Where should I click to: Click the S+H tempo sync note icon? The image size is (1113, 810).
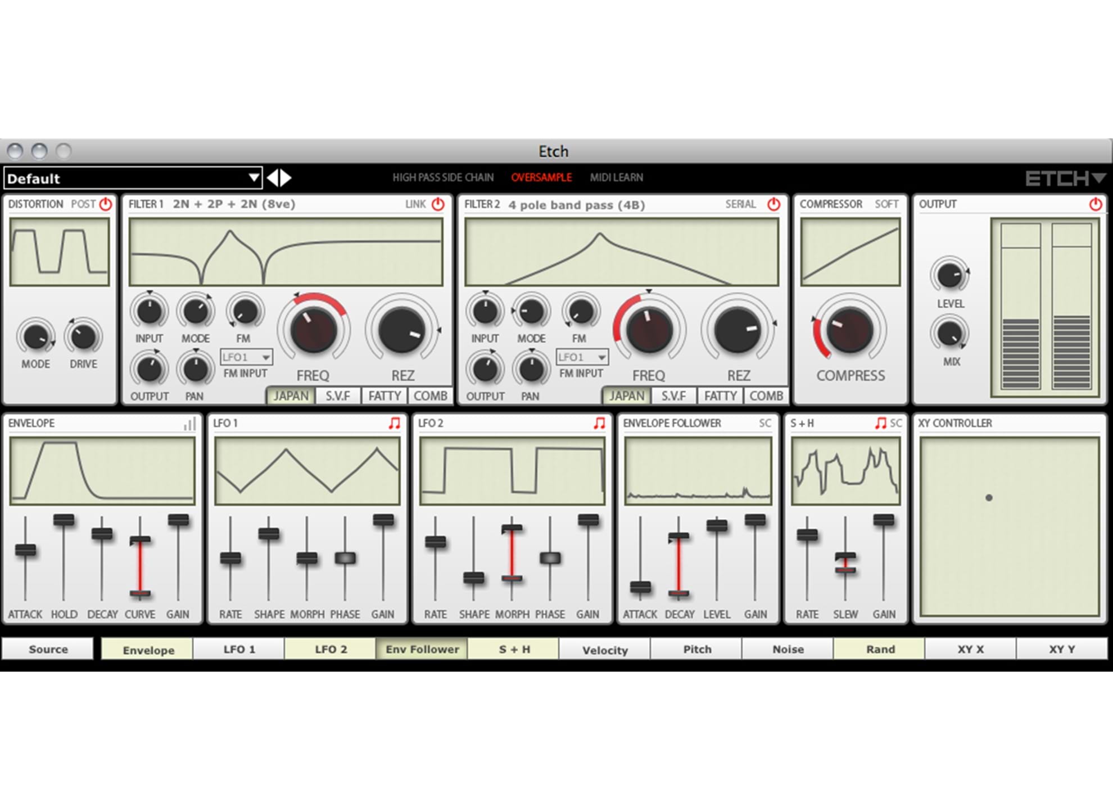(x=880, y=423)
